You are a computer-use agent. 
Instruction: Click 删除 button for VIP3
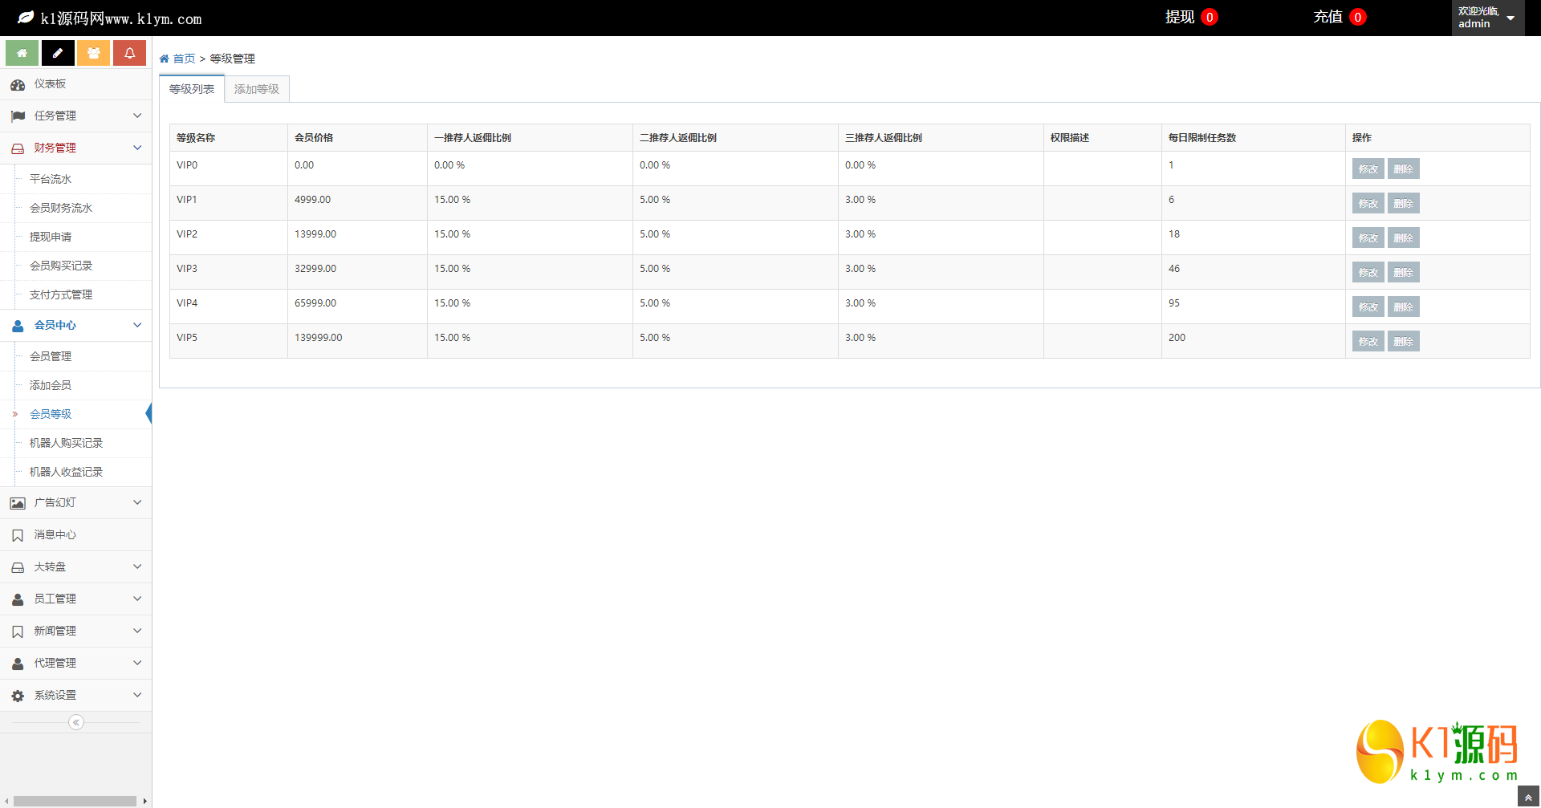pos(1404,272)
